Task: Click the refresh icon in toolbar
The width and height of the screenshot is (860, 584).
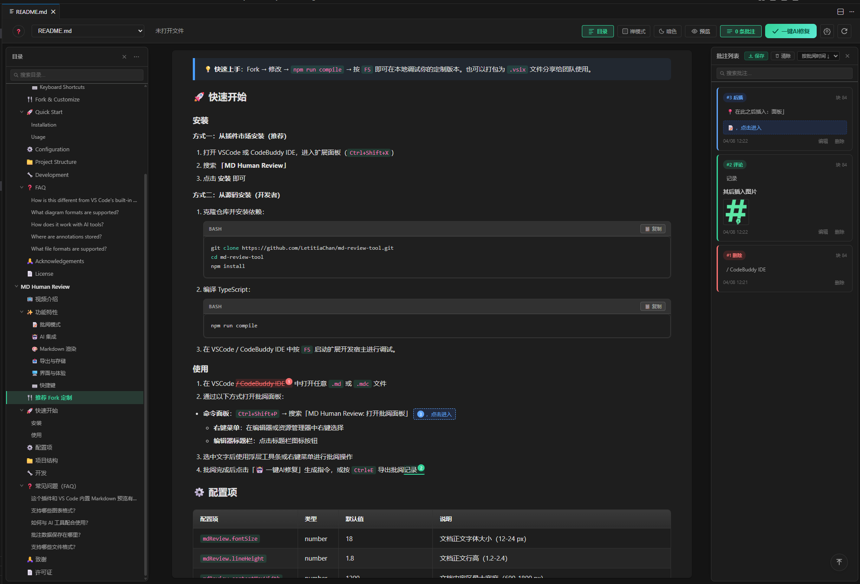Action: [x=844, y=31]
